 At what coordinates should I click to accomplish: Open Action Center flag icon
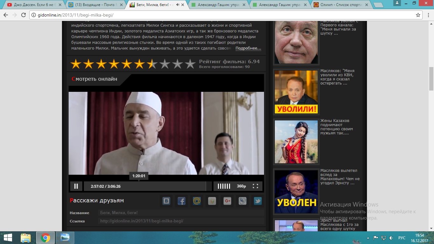click(x=376, y=238)
